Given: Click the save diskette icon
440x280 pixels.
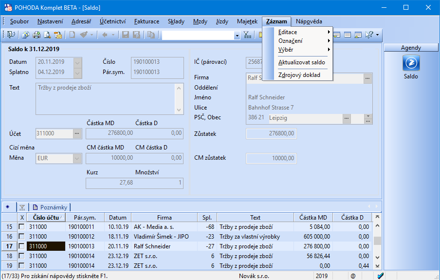Looking at the screenshot, I should (126, 35).
